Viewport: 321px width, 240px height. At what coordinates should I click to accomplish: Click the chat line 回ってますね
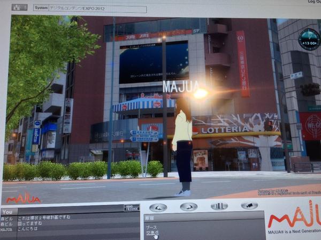pyautogui.click(x=29, y=223)
